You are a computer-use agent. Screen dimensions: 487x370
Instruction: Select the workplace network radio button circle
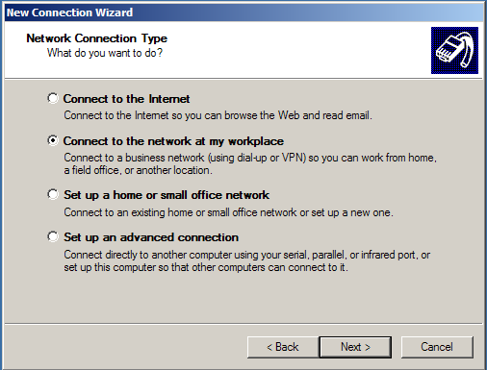(x=53, y=140)
